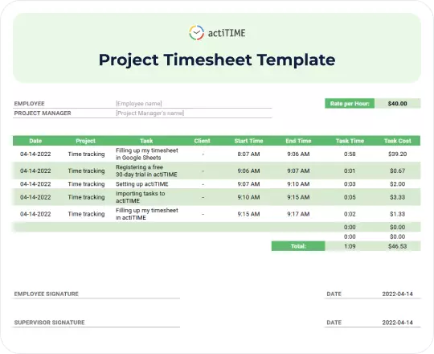Click the Client column header
The height and width of the screenshot is (354, 434).
click(x=202, y=141)
